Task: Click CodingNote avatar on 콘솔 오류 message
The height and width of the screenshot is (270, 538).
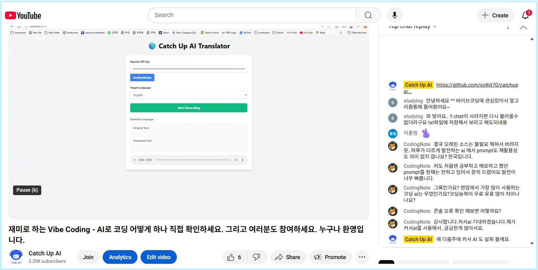Action: [x=393, y=211]
